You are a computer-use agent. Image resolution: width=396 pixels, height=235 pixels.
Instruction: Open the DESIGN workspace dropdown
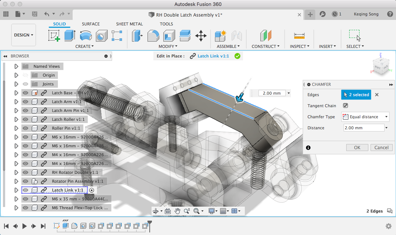[24, 35]
